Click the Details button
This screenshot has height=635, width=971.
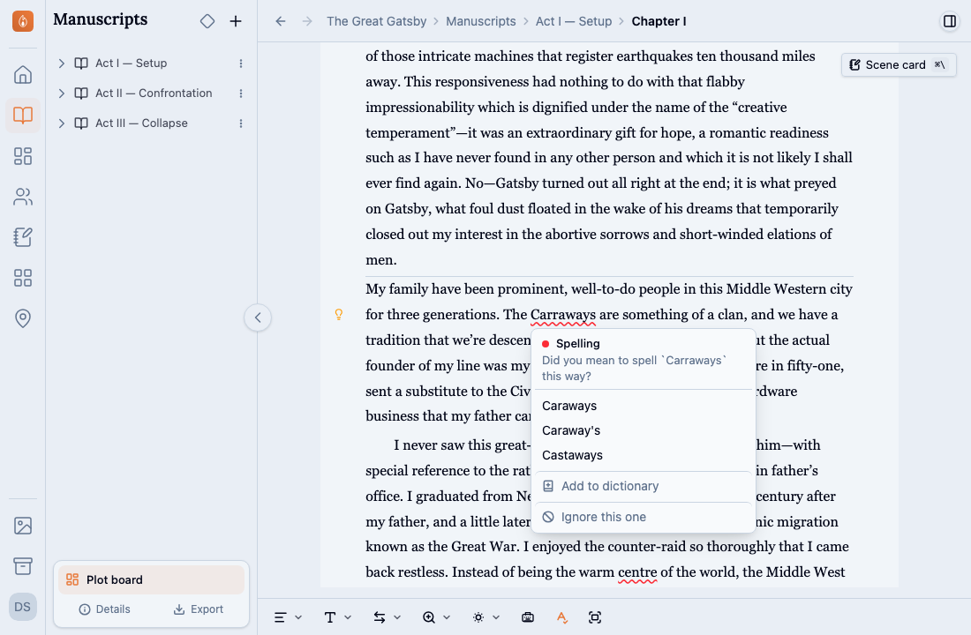pyautogui.click(x=105, y=609)
